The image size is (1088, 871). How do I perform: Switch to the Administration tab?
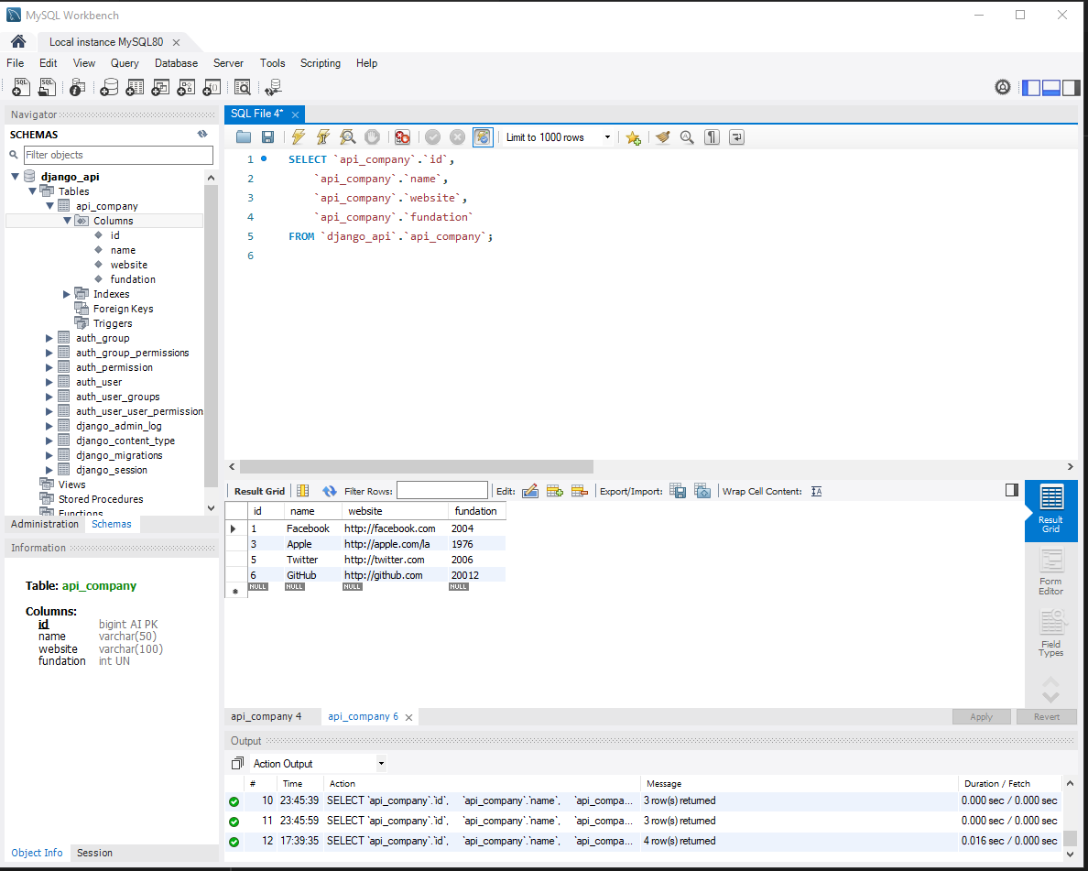coord(45,524)
